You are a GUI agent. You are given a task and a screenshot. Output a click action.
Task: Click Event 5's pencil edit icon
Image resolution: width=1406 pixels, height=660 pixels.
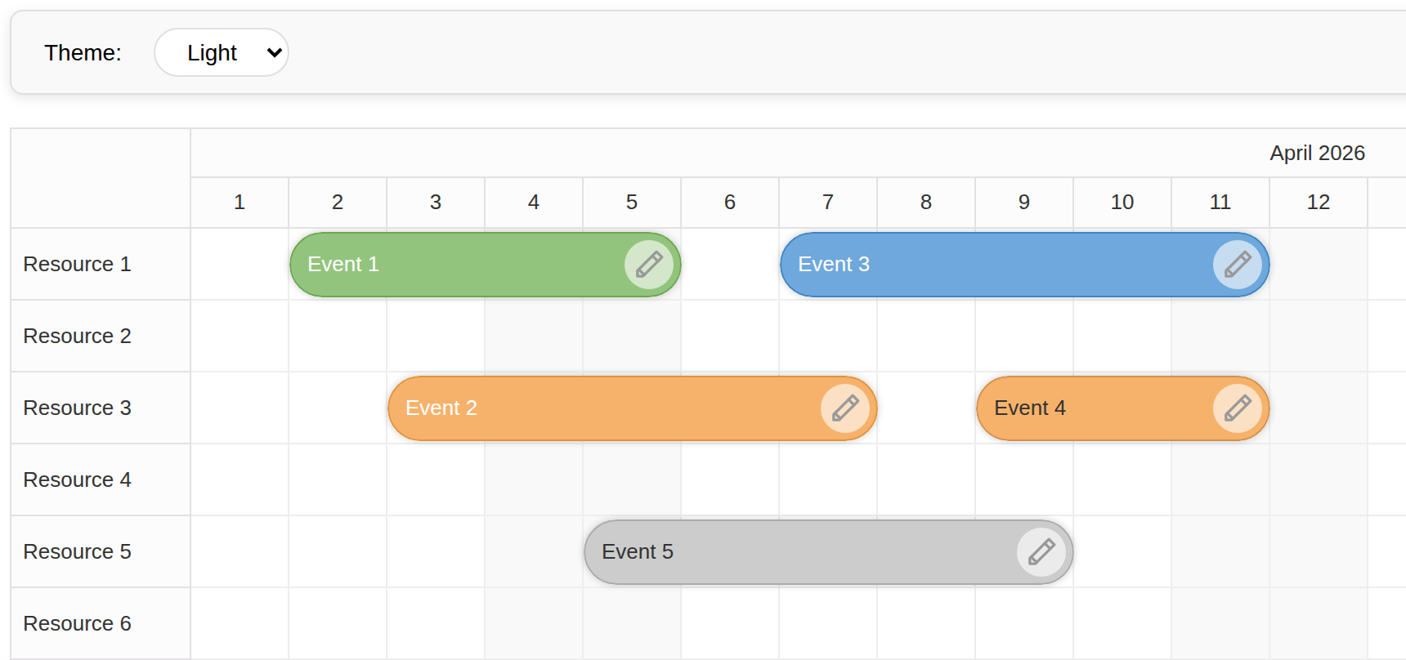(x=1041, y=551)
